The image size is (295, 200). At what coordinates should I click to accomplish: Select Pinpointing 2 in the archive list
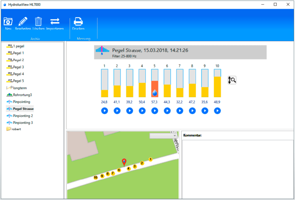click(x=23, y=116)
